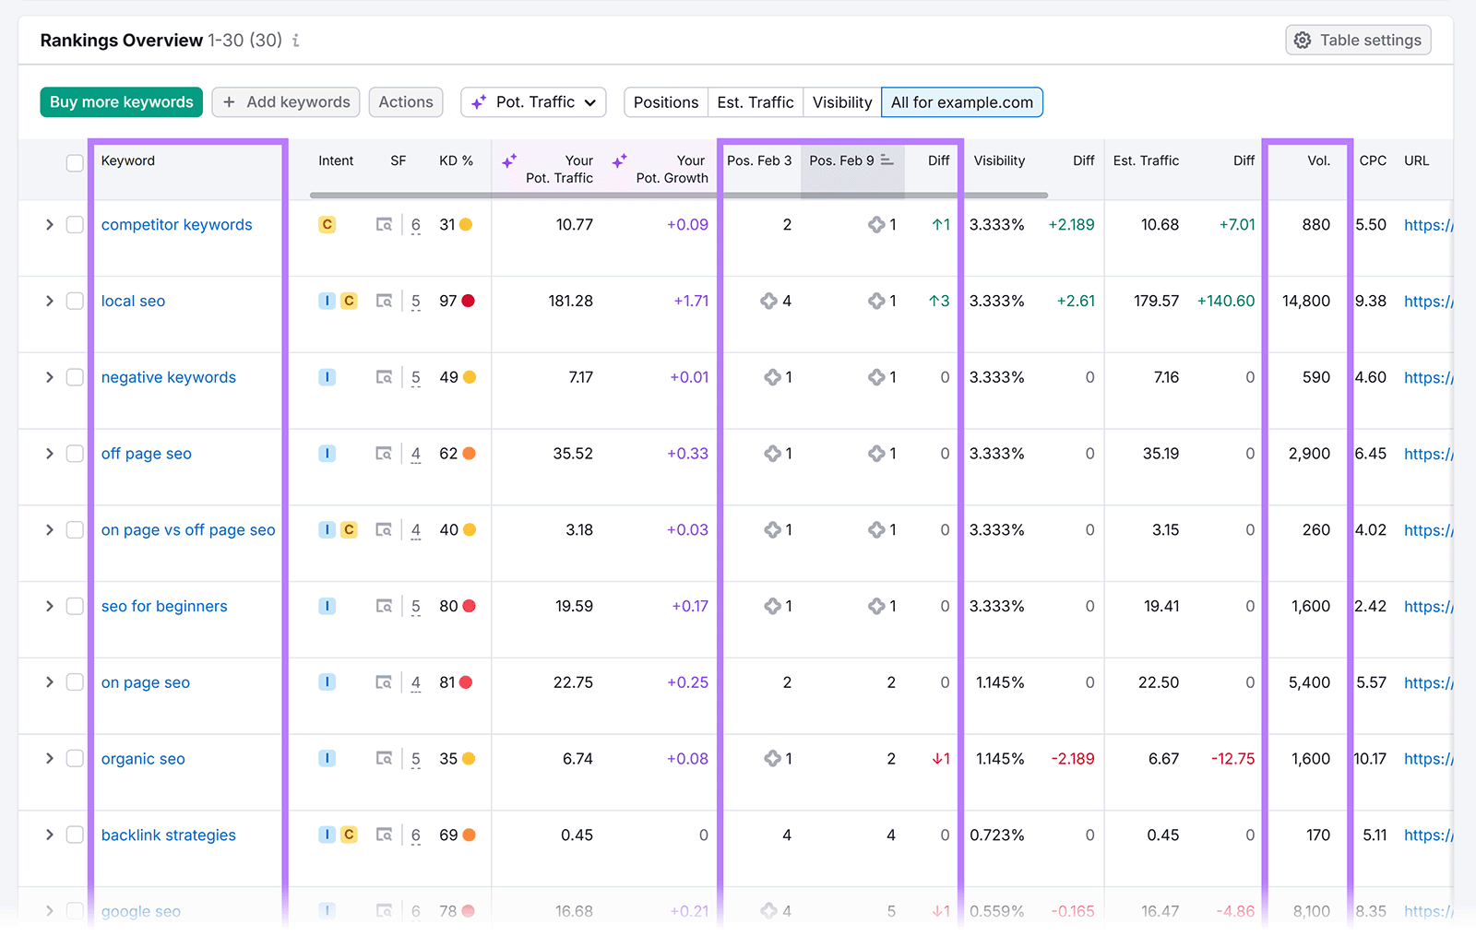Open the off page seo keyword link

tap(146, 453)
